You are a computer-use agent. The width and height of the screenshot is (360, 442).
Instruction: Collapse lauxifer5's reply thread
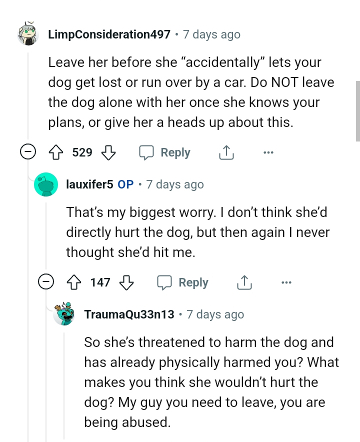click(x=46, y=282)
